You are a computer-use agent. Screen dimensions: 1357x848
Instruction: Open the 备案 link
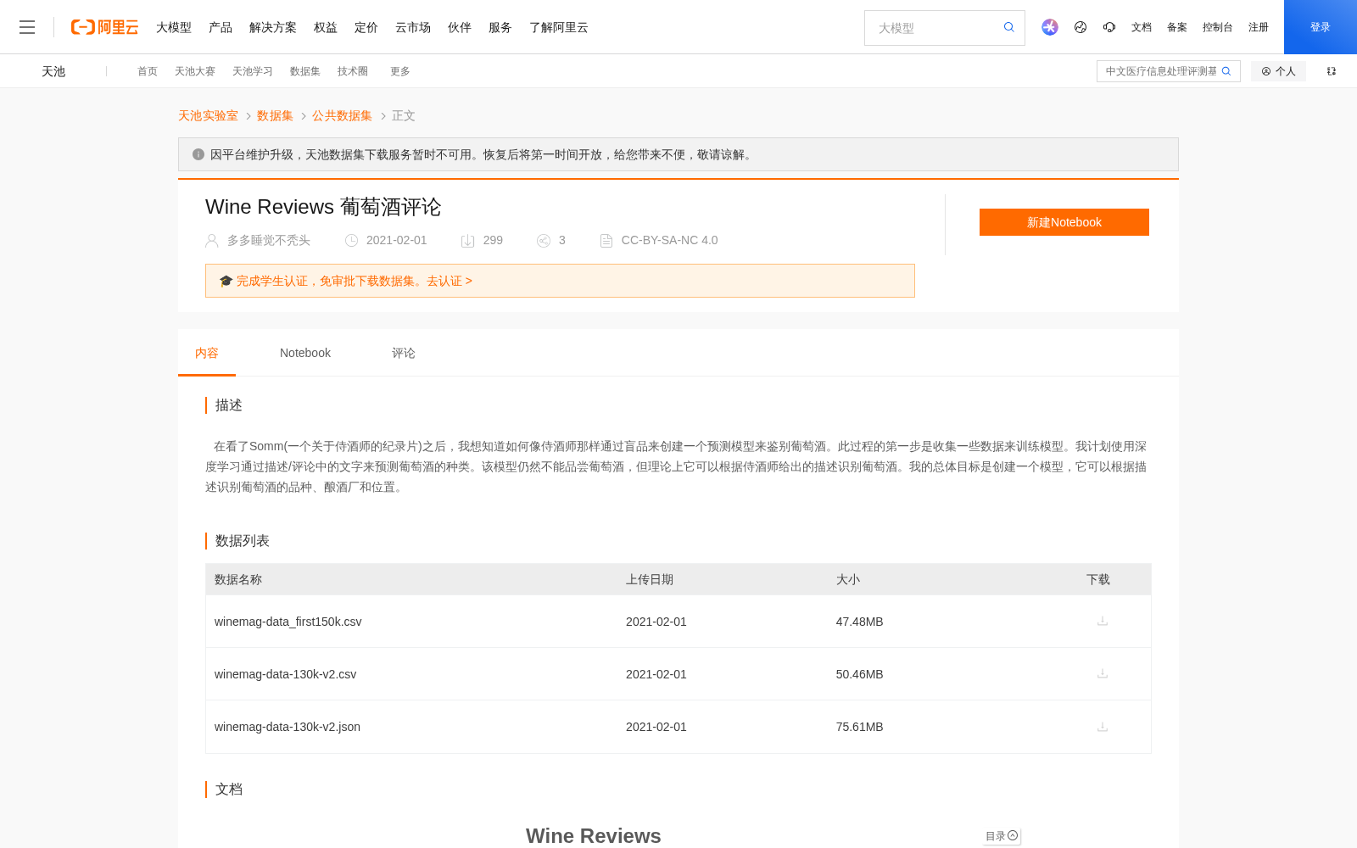[1177, 27]
